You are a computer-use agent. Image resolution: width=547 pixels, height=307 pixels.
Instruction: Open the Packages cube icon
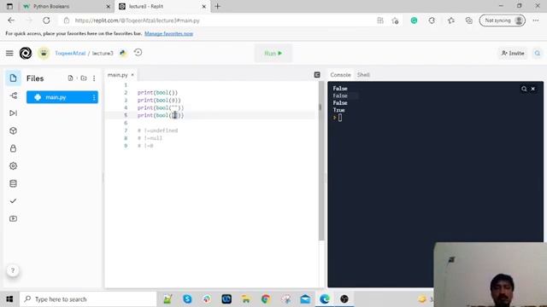[x=14, y=130]
